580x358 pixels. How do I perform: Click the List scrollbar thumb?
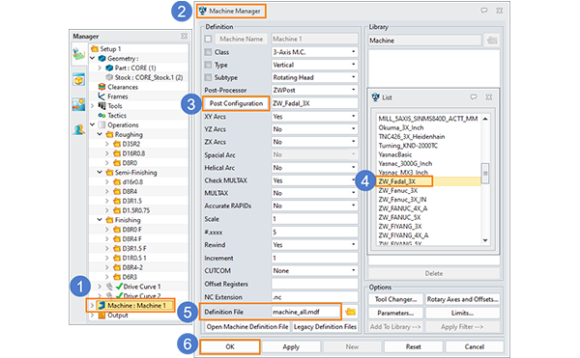click(485, 173)
